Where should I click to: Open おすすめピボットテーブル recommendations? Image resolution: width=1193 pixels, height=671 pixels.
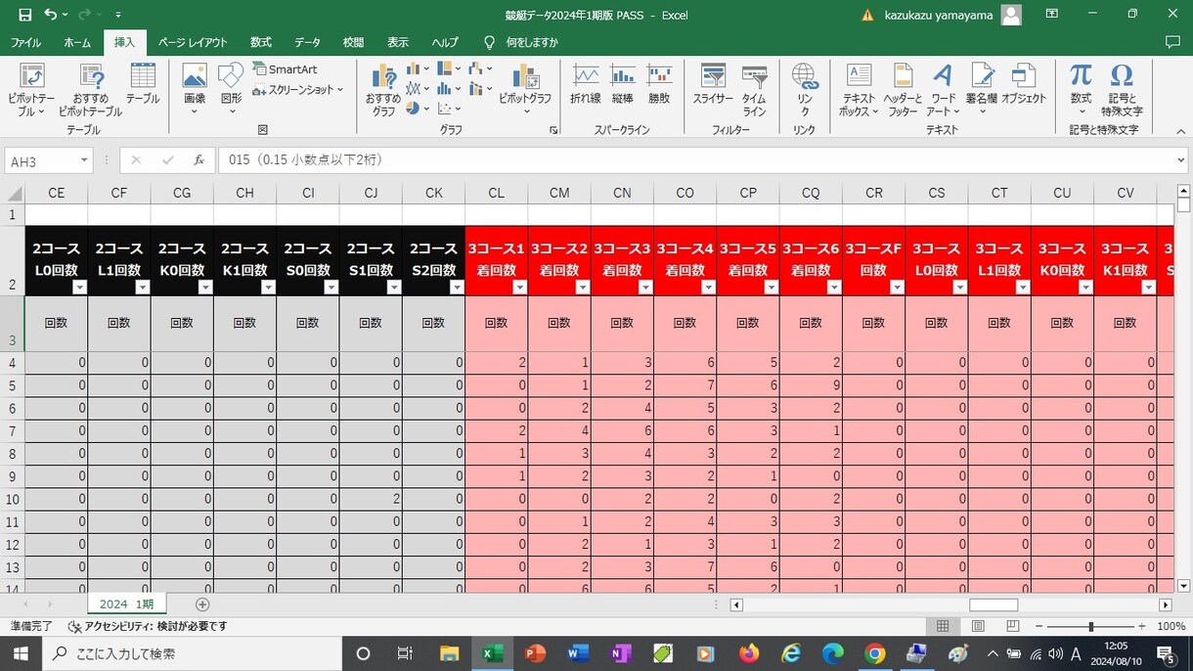point(90,90)
